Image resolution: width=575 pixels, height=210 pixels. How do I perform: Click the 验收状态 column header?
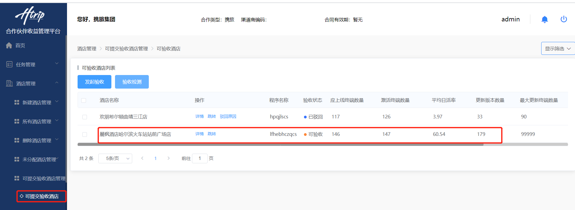coord(313,100)
